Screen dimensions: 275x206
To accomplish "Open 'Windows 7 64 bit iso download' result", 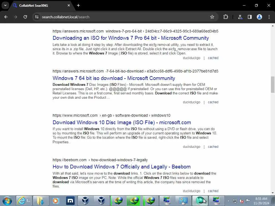I will tap(114, 78).
